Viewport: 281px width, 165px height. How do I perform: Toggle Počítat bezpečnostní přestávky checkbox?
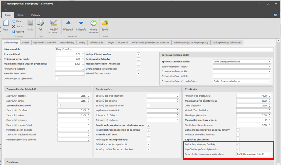pyautogui.click(x=238, y=144)
